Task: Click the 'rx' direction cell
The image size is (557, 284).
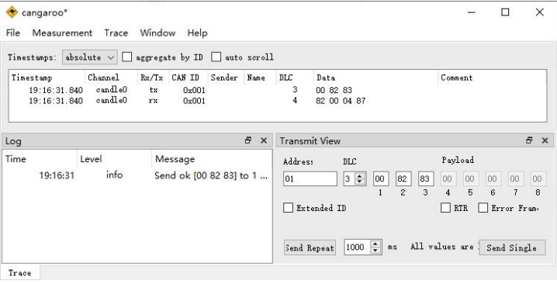Action: pyautogui.click(x=153, y=101)
